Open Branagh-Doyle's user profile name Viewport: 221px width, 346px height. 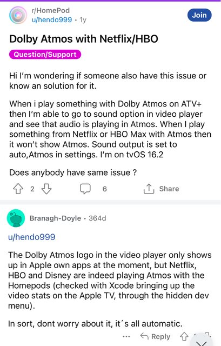coord(55,218)
